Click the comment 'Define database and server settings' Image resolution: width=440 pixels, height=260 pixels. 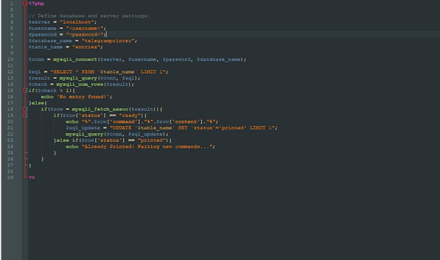[89, 15]
